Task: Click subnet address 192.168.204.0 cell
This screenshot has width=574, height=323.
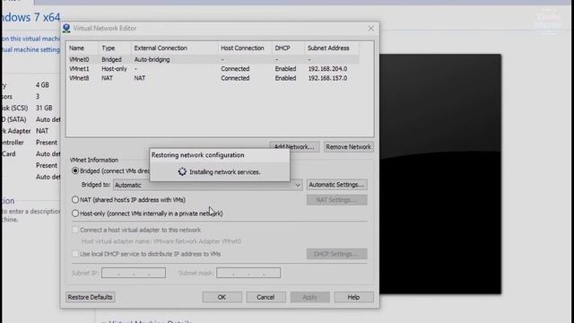Action: tap(327, 69)
